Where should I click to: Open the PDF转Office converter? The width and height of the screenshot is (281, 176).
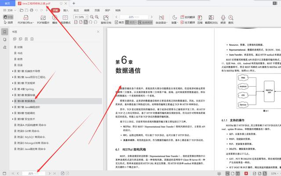26,19
